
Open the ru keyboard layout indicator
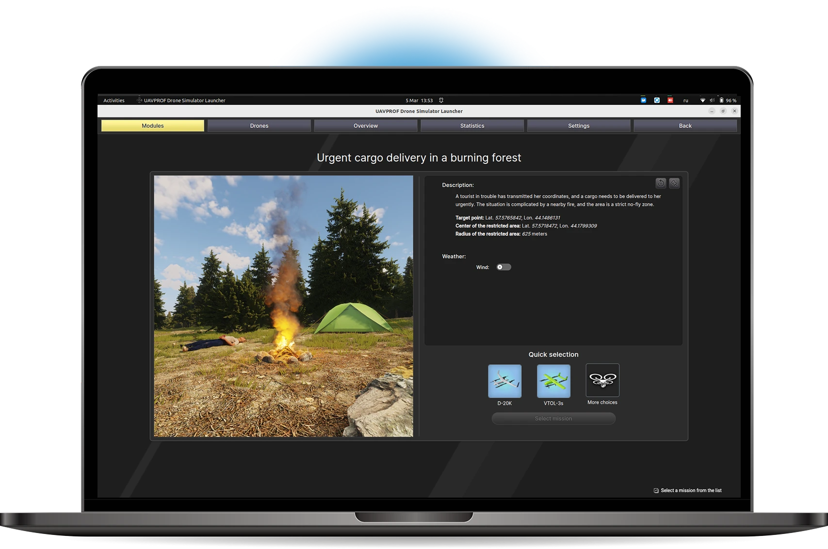click(686, 101)
